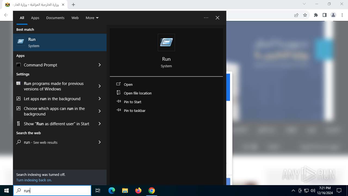Screen dimensions: 348x196
Task: Expand arrow for Show Run as different user
Action: [x=100, y=124]
